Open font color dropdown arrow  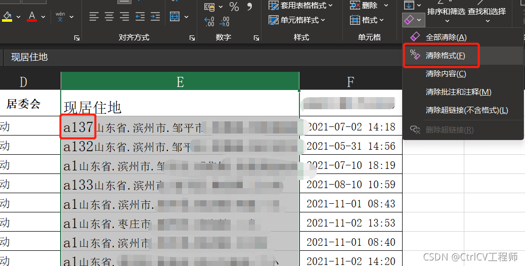[x=43, y=17]
